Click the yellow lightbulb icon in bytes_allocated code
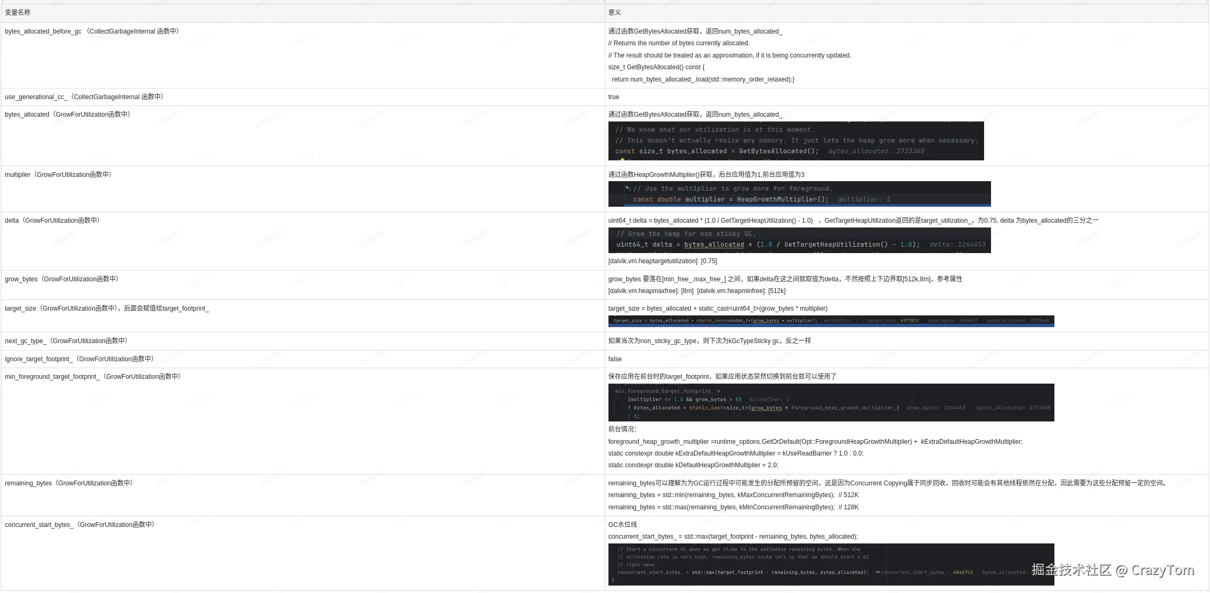This screenshot has width=1210, height=593. tap(622, 159)
